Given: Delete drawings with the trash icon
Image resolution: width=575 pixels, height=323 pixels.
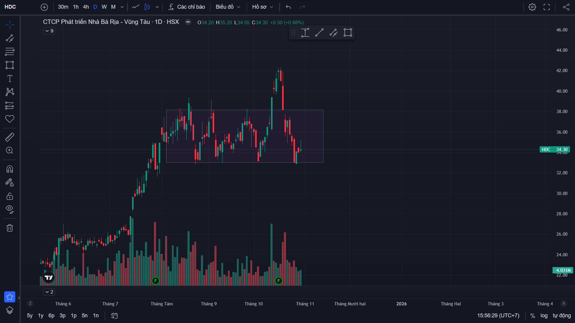Looking at the screenshot, I should 10,228.
